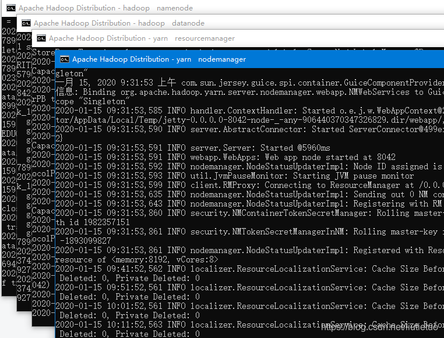Click the 10:01:52,561 ResourceLocalizationService log line

click(250, 306)
